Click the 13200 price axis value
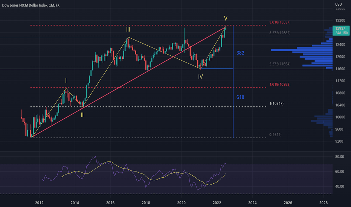Viewport: 351px width, 207px height. pyautogui.click(x=340, y=20)
